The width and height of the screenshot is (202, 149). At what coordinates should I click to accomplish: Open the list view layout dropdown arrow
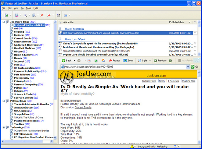coord(70,15)
